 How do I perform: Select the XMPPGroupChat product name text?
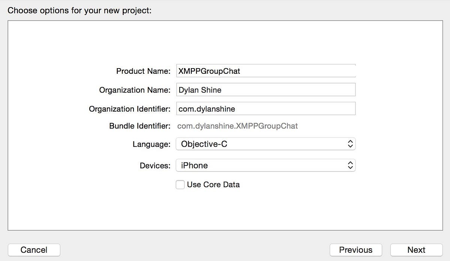tap(208, 71)
